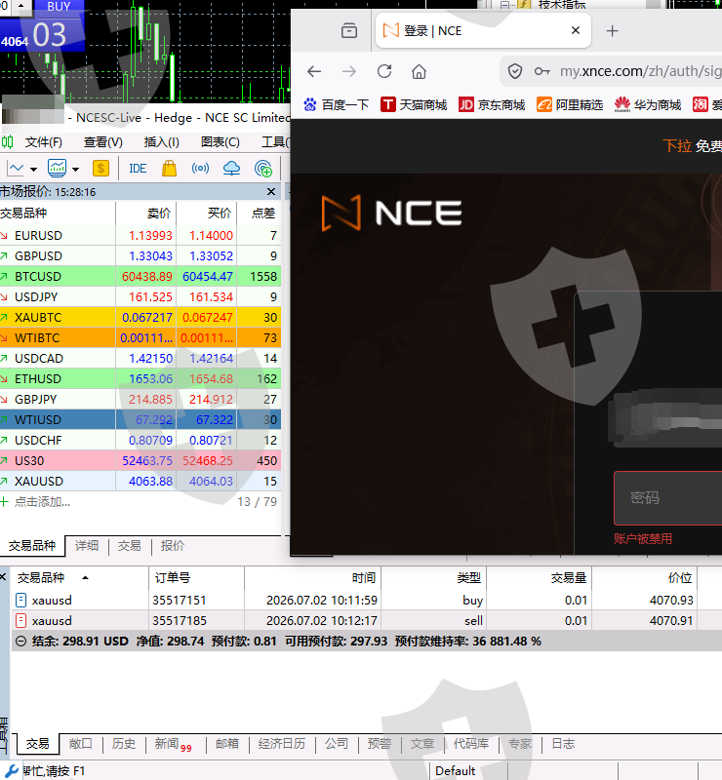Open the chart type tool in MetaTrader toolbar
Image resolution: width=722 pixels, height=780 pixels.
point(15,169)
